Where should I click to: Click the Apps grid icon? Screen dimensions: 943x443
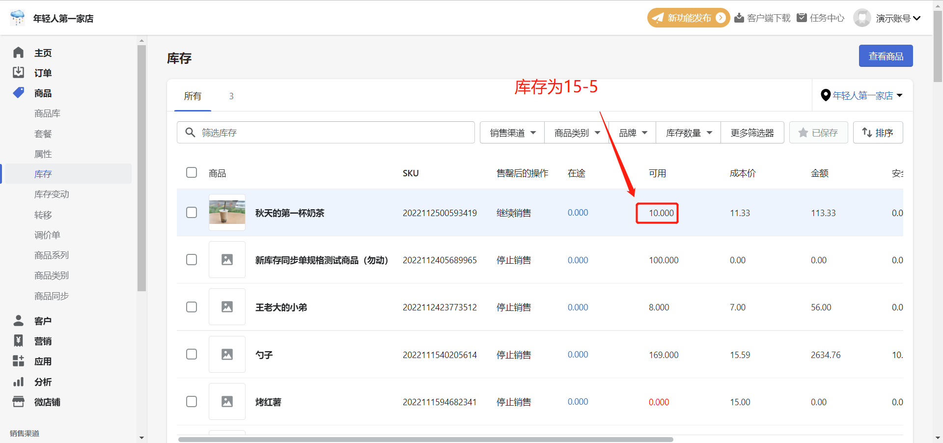point(19,361)
